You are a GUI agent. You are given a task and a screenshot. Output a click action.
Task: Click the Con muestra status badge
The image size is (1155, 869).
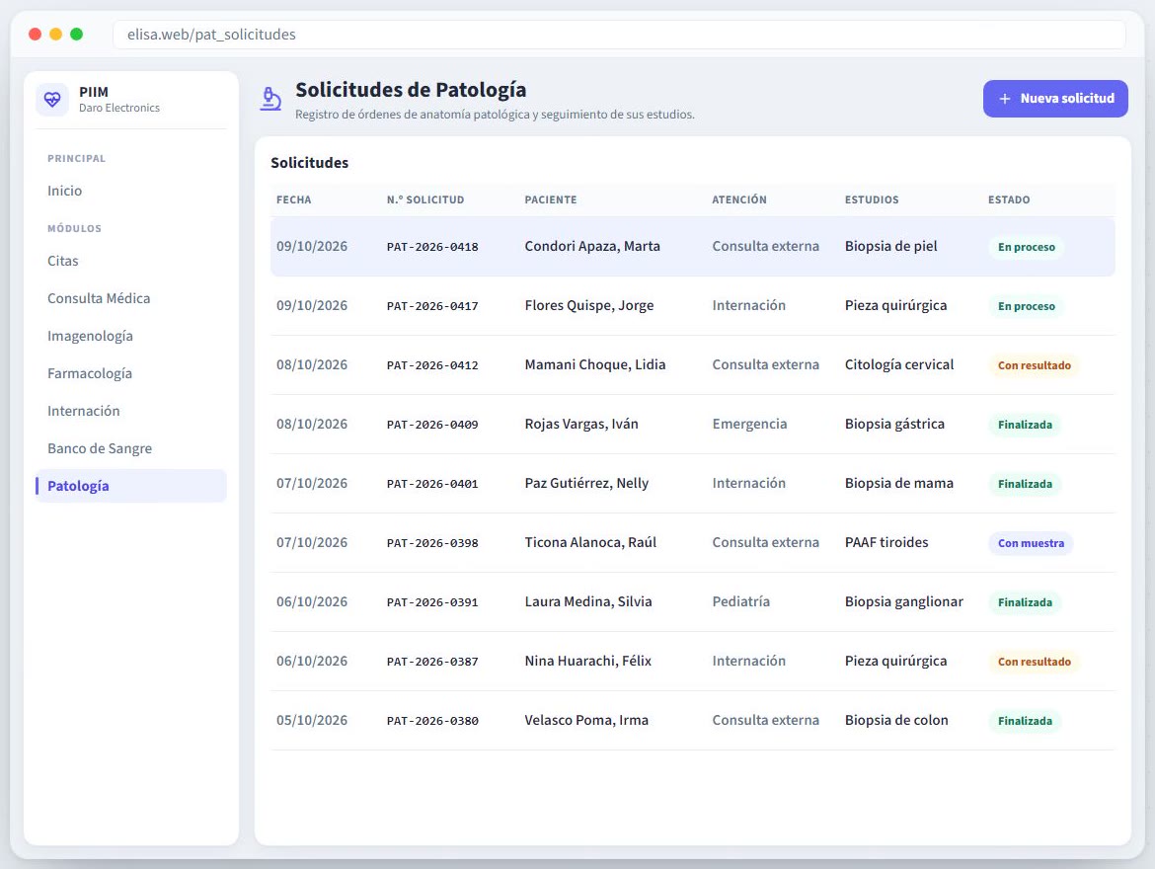tap(1031, 543)
